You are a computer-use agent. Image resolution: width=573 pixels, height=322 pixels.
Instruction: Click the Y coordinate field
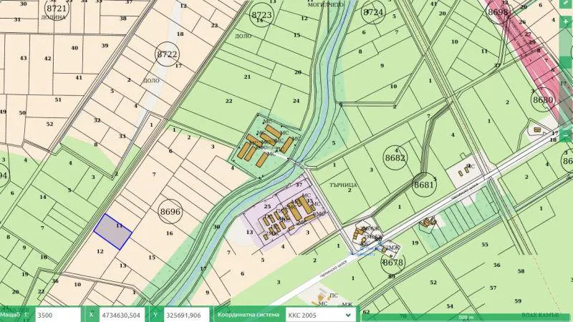coord(183,314)
